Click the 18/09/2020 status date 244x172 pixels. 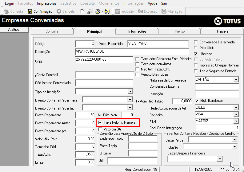coord(204,170)
